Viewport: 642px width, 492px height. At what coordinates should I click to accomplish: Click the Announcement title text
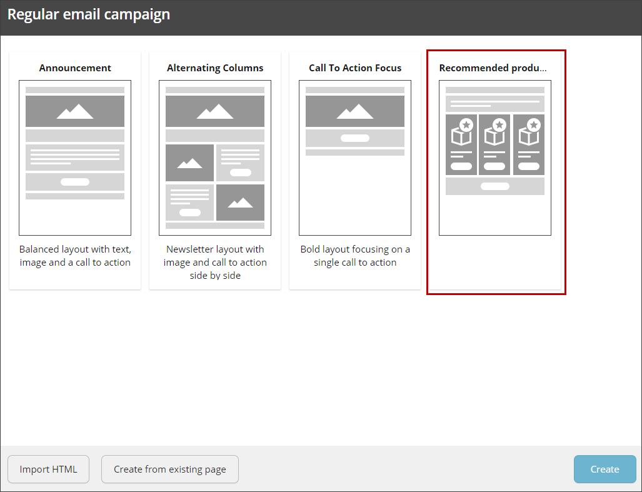click(75, 68)
